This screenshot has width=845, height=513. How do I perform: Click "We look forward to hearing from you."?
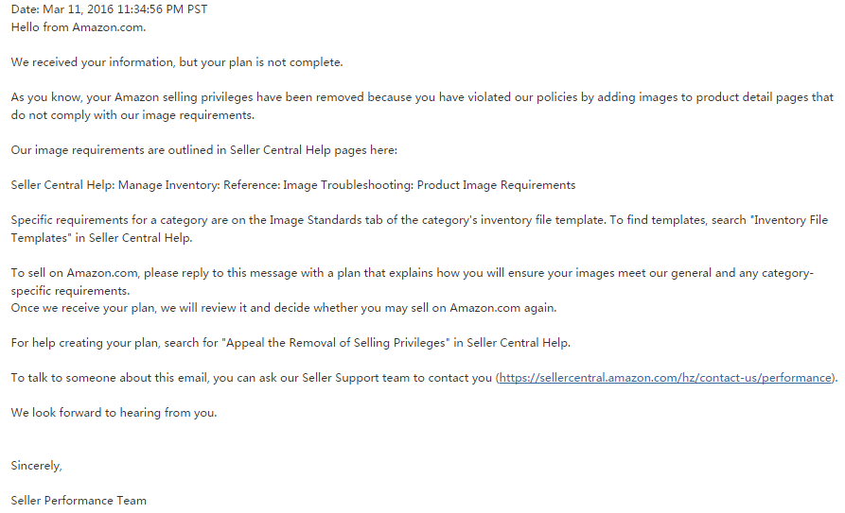(114, 413)
